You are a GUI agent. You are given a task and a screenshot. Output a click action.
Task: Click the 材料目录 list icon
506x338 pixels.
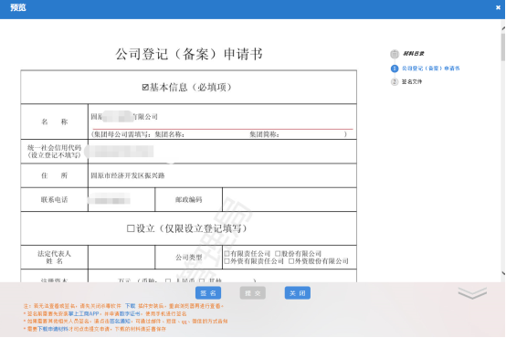point(395,54)
